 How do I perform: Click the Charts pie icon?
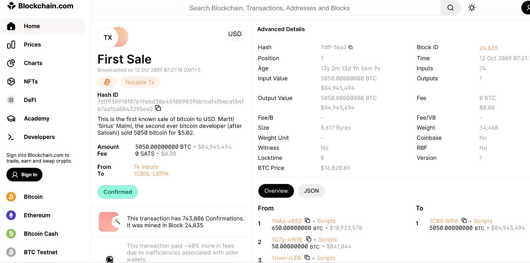click(x=11, y=63)
